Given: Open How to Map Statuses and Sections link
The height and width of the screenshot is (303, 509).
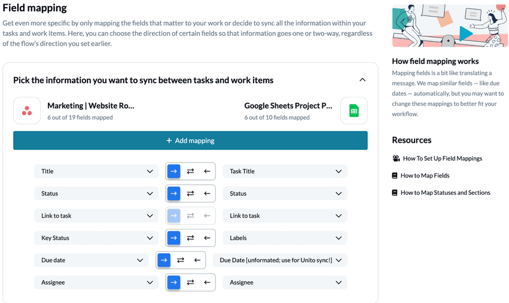Looking at the screenshot, I should pyautogui.click(x=445, y=193).
